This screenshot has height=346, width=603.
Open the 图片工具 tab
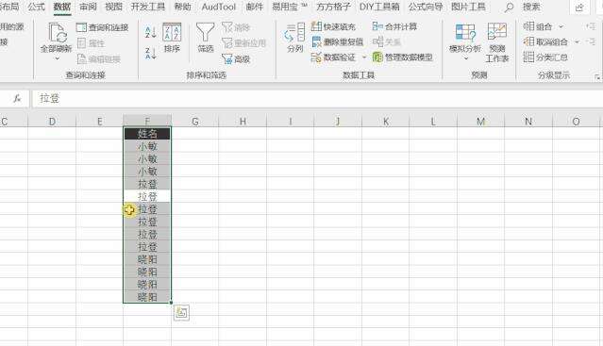click(x=468, y=7)
